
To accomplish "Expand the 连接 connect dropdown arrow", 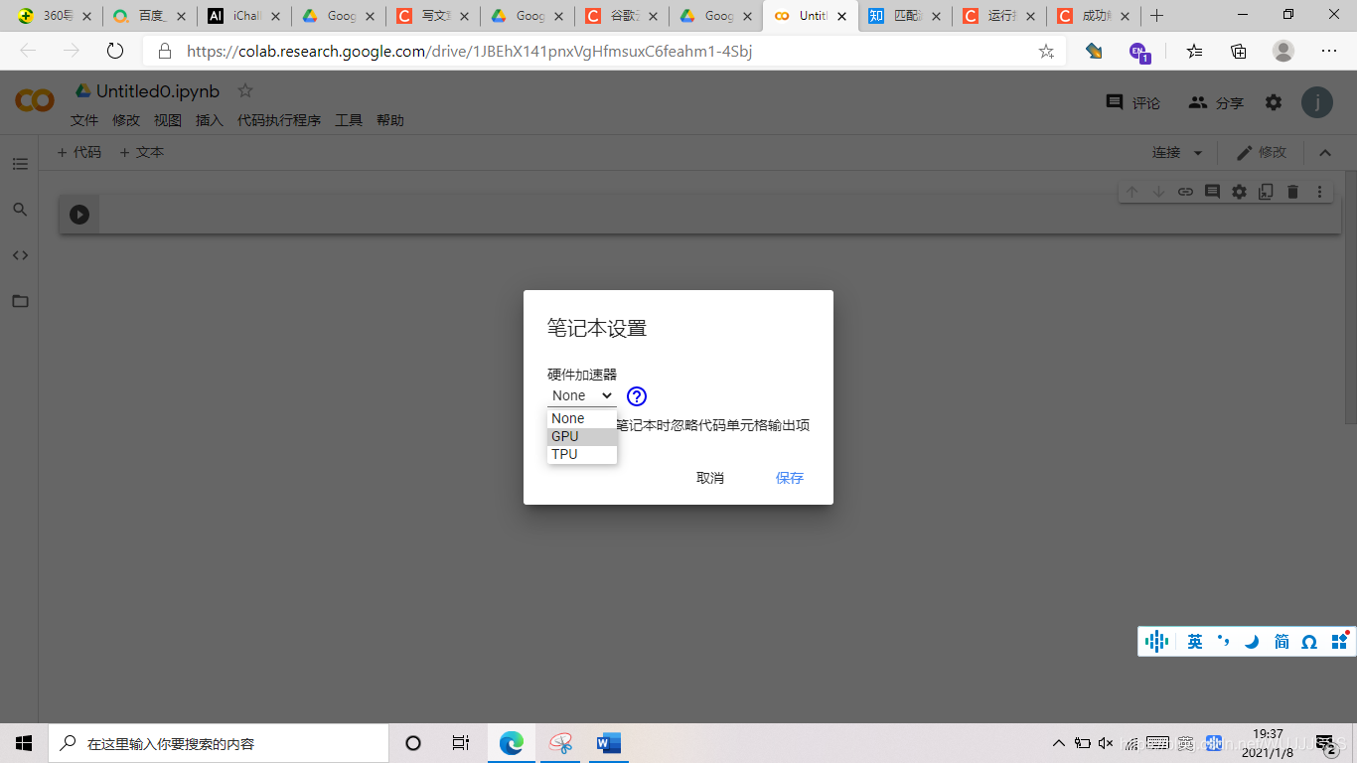I will [x=1197, y=153].
